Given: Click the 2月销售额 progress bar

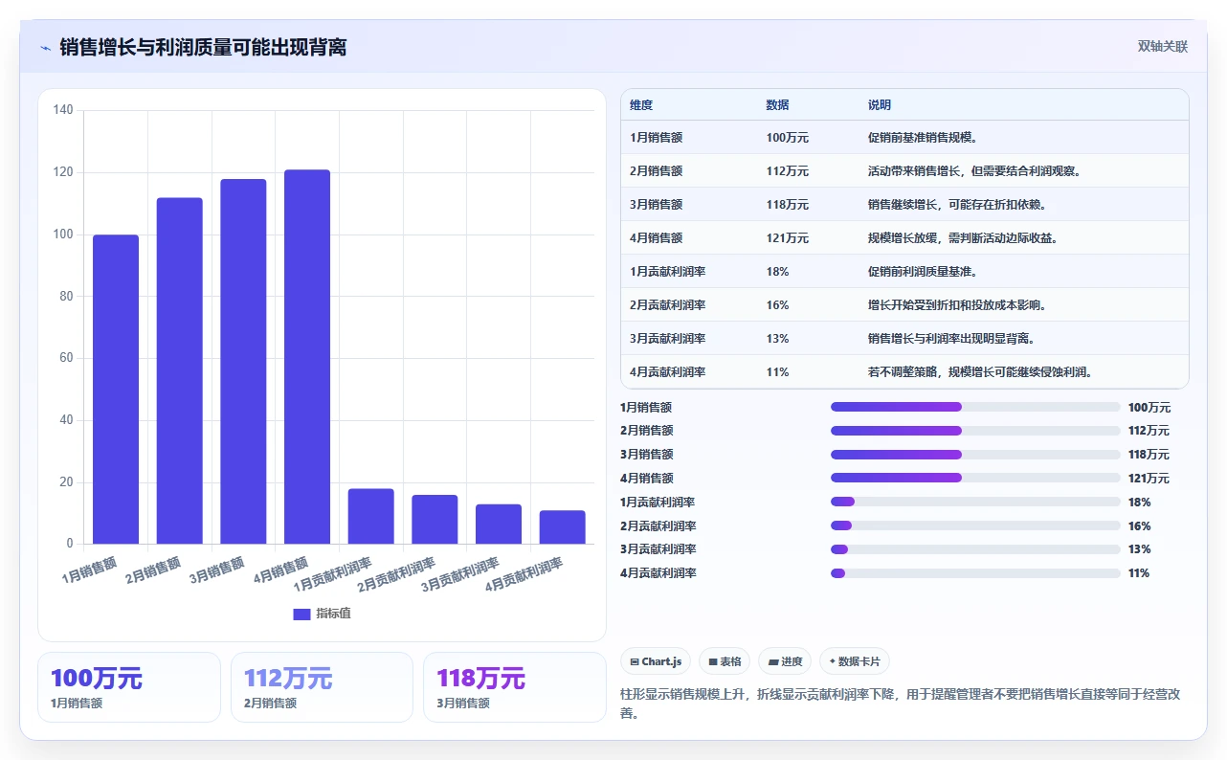Looking at the screenshot, I should [x=975, y=431].
